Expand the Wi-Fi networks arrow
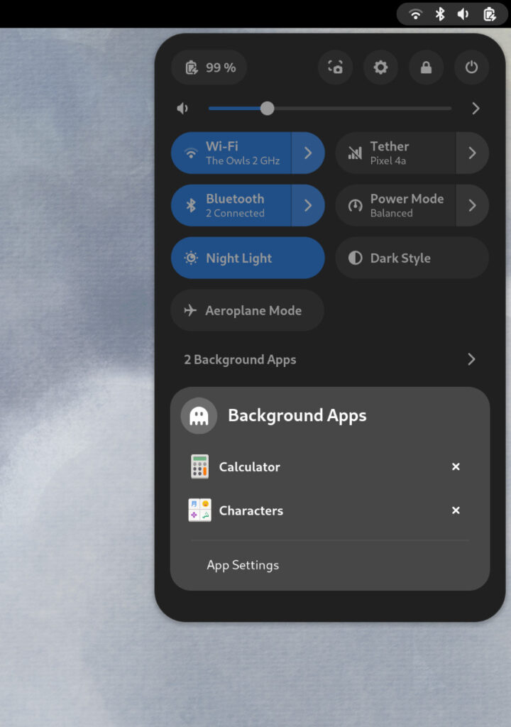Viewport: 511px width, 727px height. click(308, 153)
